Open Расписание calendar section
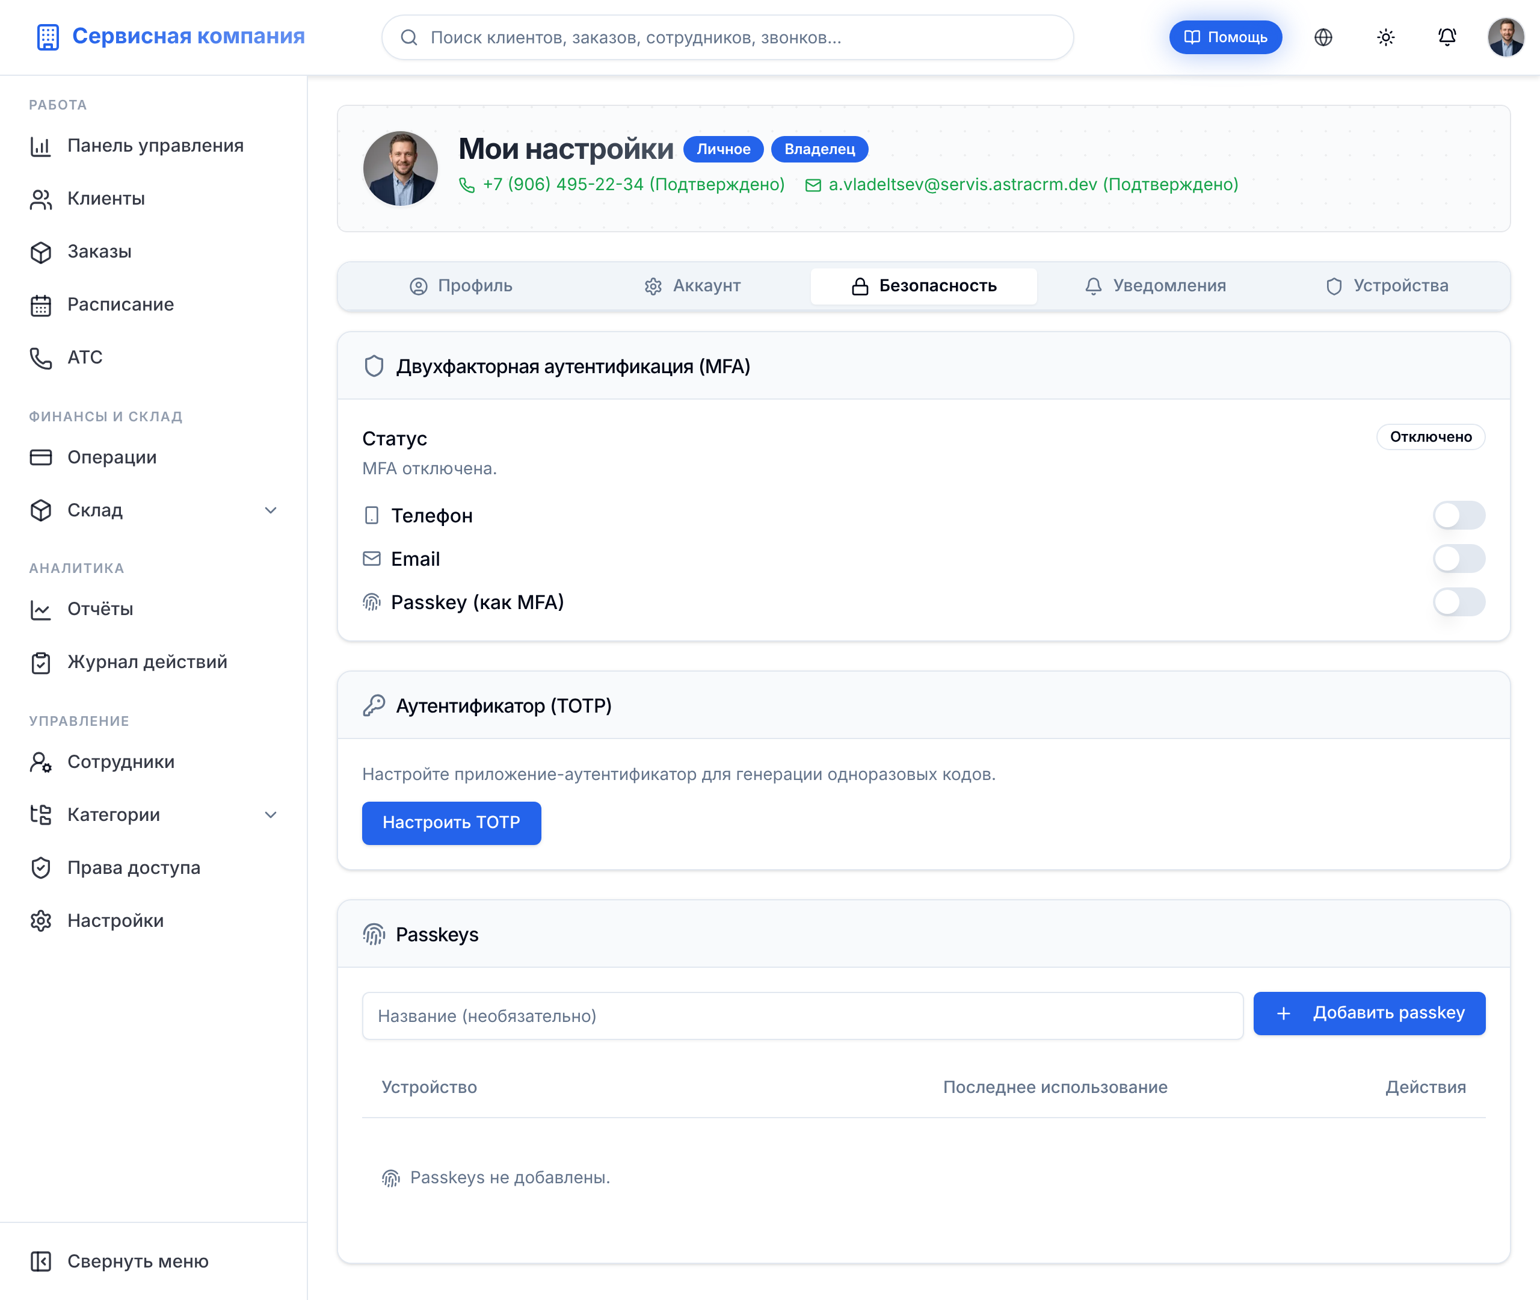Screen dimensions: 1540x1300 pyautogui.click(x=153, y=305)
